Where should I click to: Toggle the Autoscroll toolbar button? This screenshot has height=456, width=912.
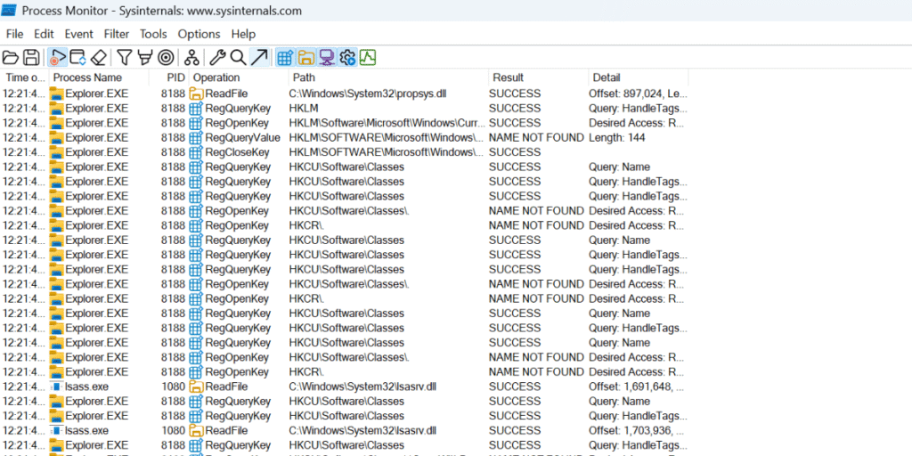(x=78, y=57)
